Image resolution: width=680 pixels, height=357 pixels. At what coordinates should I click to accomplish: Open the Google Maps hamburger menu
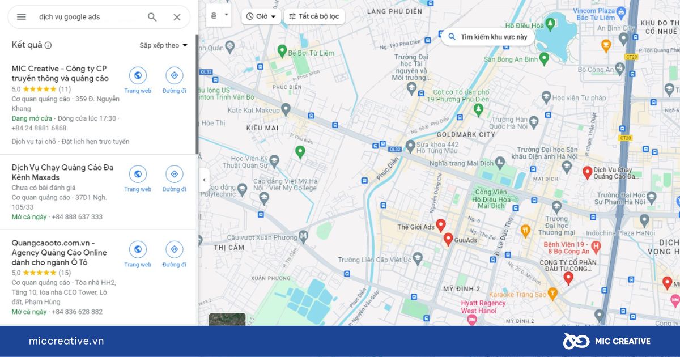[x=22, y=17]
